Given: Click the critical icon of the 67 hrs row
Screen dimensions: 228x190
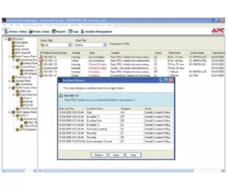Looking at the screenshot, I should (x=41, y=61).
